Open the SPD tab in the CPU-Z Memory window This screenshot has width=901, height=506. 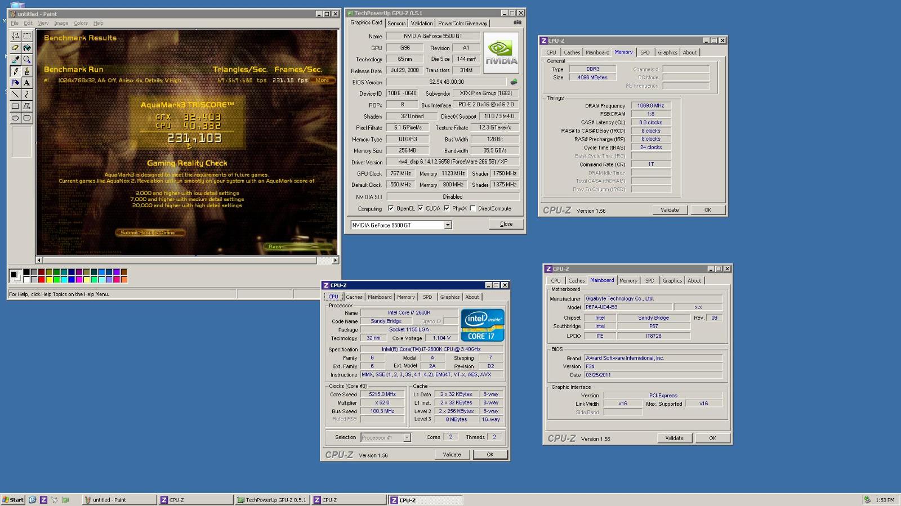pos(645,52)
